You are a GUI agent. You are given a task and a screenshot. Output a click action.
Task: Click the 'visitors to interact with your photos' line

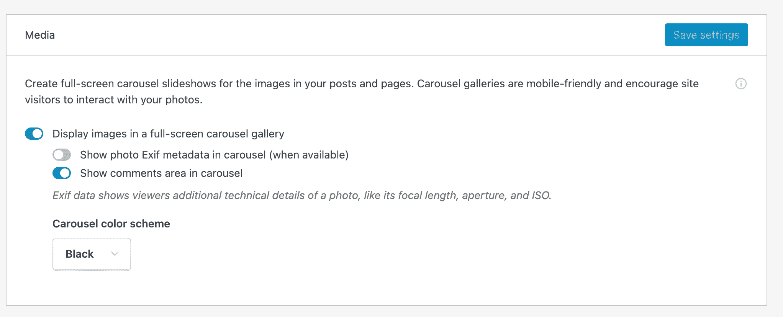(113, 100)
